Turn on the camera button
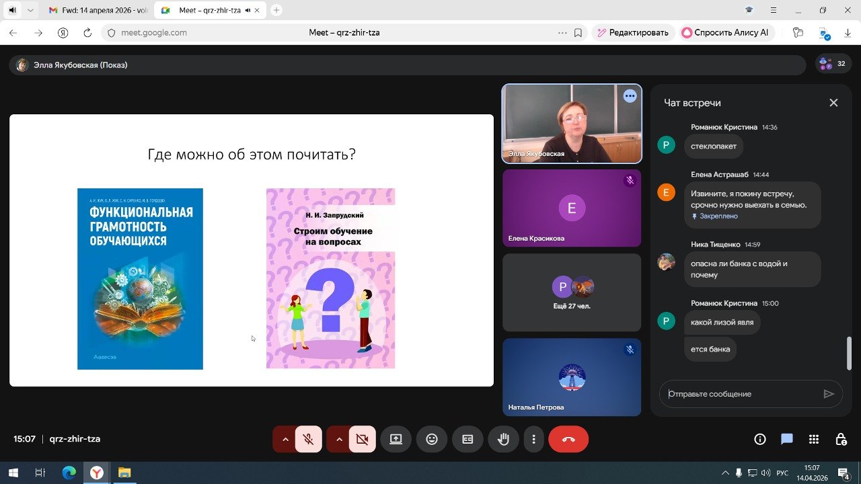The image size is (861, 484). click(362, 439)
